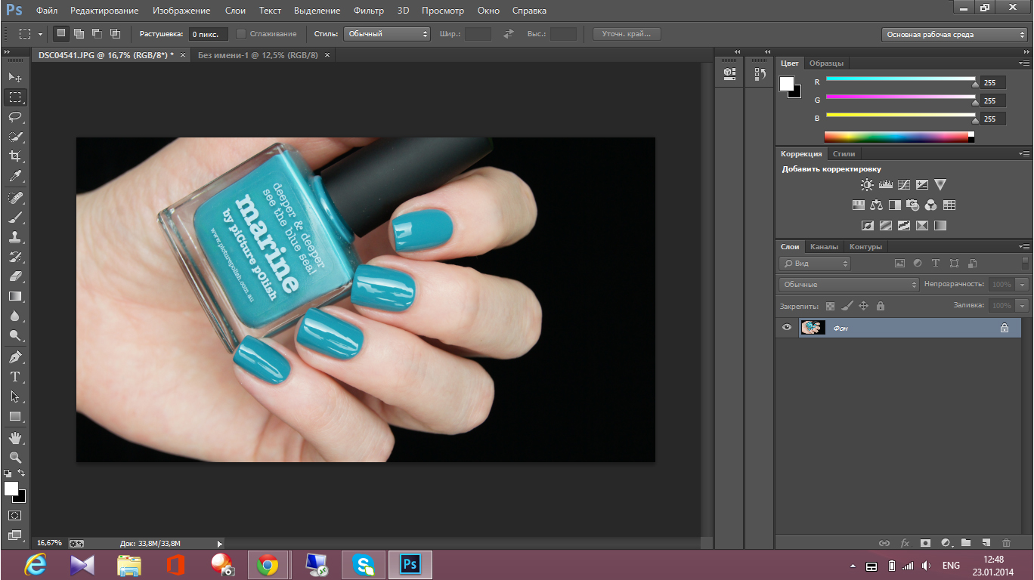The width and height of the screenshot is (1034, 580).
Task: Select the Move tool
Action: click(x=15, y=77)
